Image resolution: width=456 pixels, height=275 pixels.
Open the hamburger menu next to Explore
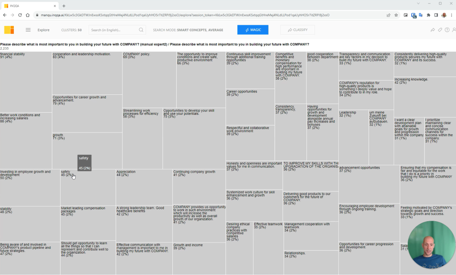(x=28, y=30)
